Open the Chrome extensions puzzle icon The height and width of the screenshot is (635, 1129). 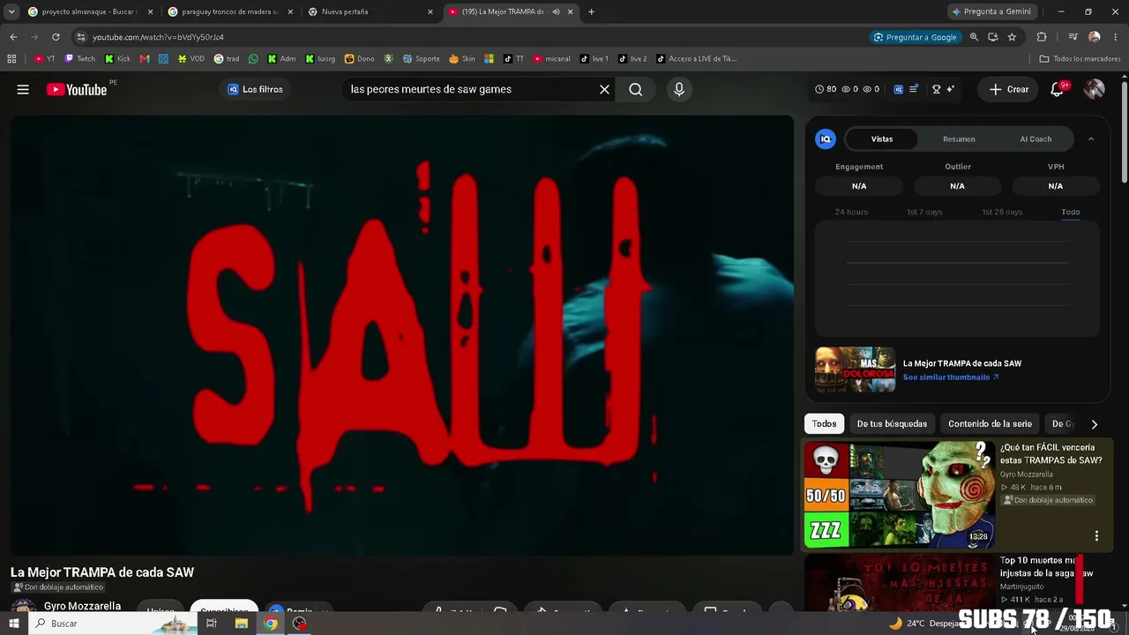coord(1042,37)
